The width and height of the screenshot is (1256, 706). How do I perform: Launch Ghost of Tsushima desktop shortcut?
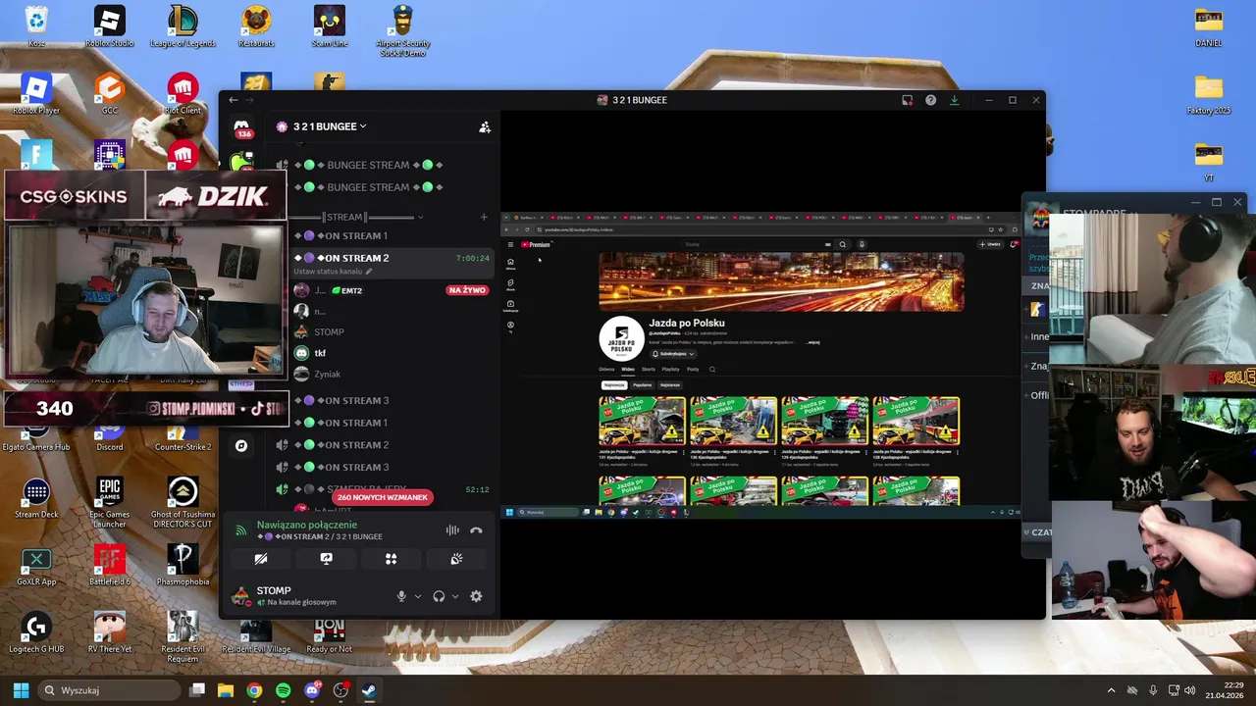point(183,503)
